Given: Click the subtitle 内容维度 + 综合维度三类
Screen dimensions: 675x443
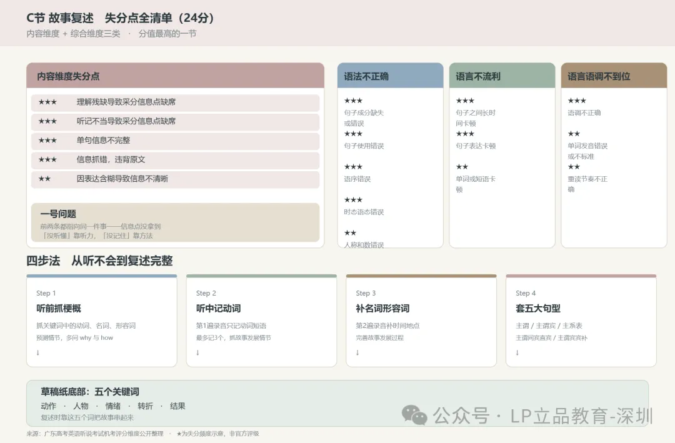Looking at the screenshot, I should point(73,34).
